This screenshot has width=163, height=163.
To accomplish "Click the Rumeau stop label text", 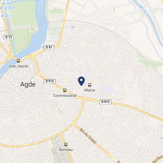I will pyautogui.click(x=66, y=150).
